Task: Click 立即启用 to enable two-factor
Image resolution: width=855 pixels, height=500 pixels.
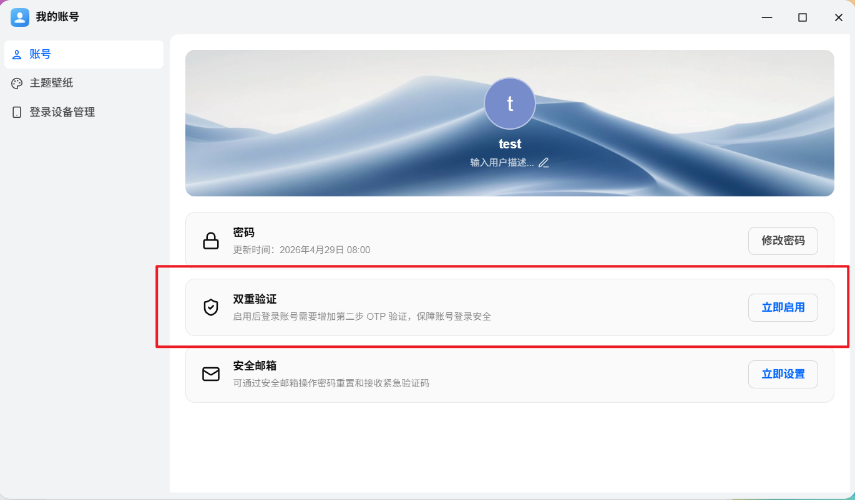Action: [783, 307]
